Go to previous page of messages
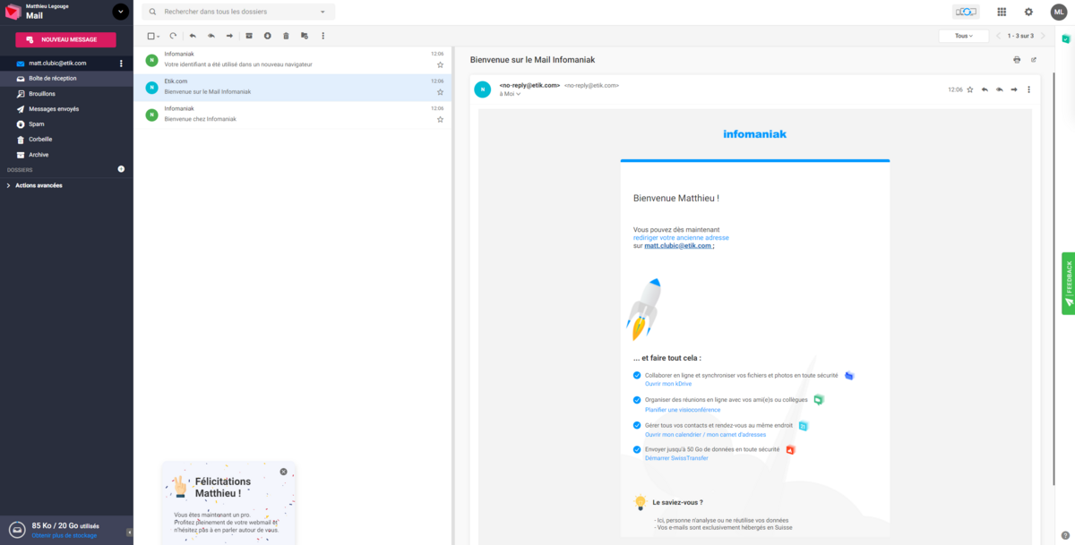1075x545 pixels. pos(999,36)
